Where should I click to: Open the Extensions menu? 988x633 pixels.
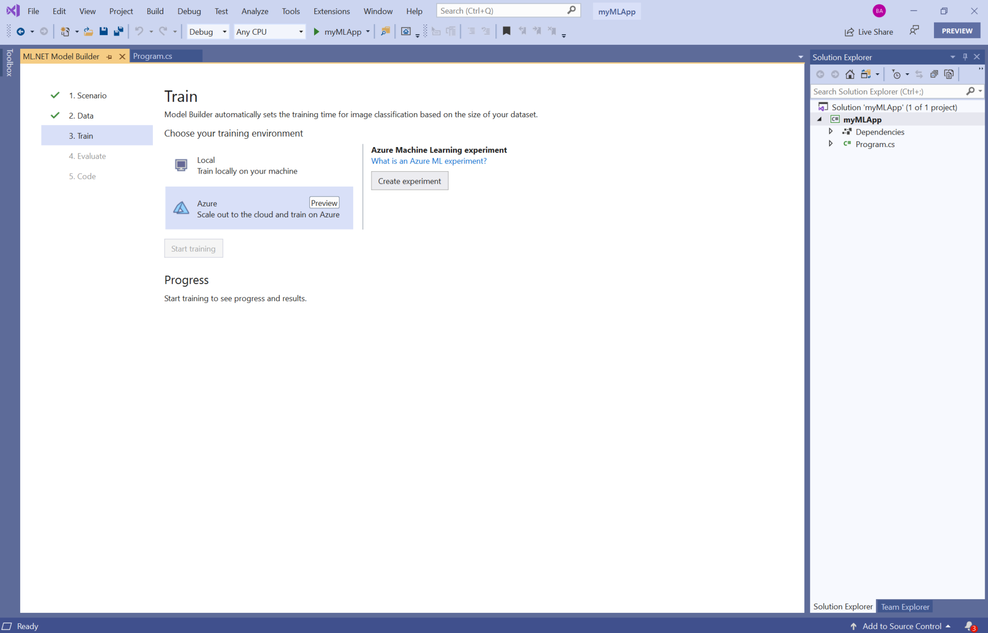pyautogui.click(x=331, y=11)
